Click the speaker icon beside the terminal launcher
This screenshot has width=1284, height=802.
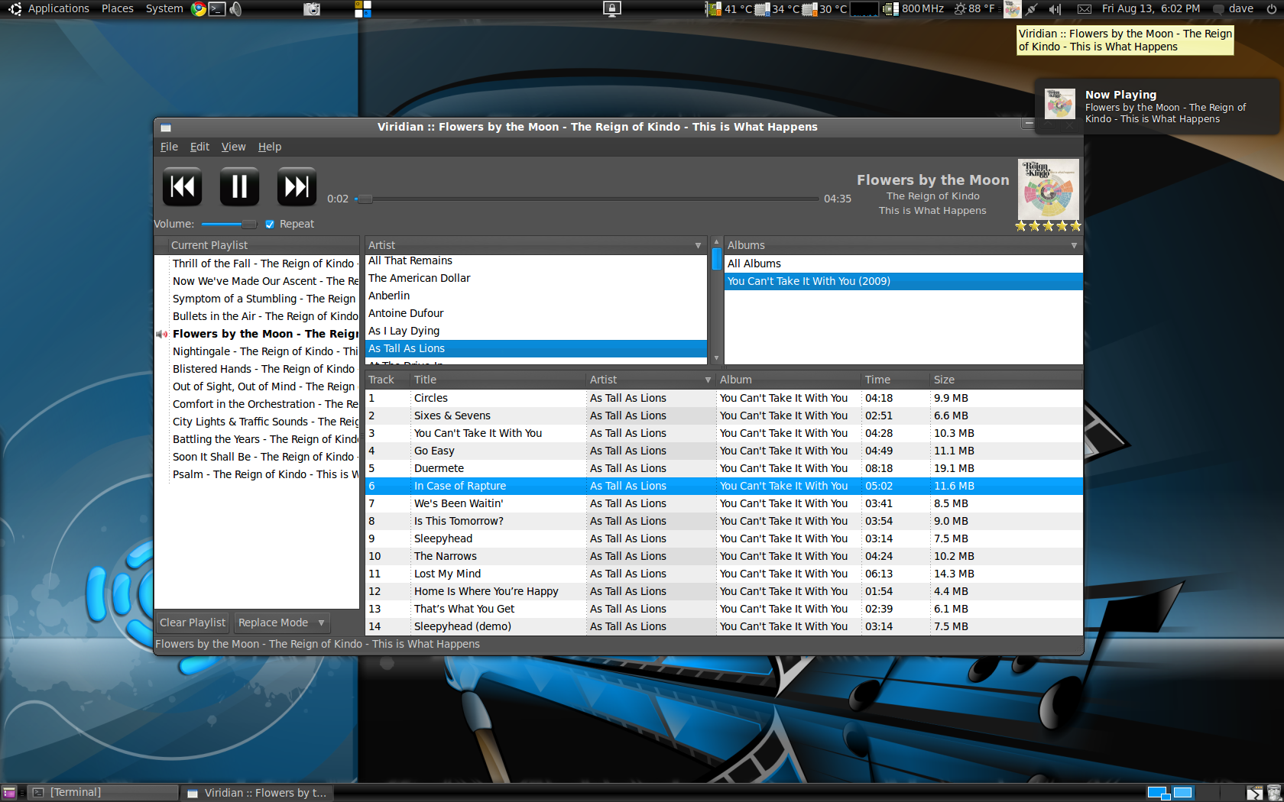tap(235, 9)
